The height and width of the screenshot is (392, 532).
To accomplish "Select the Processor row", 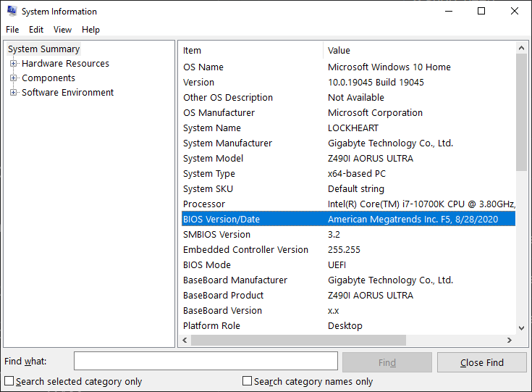I will tap(348, 204).
